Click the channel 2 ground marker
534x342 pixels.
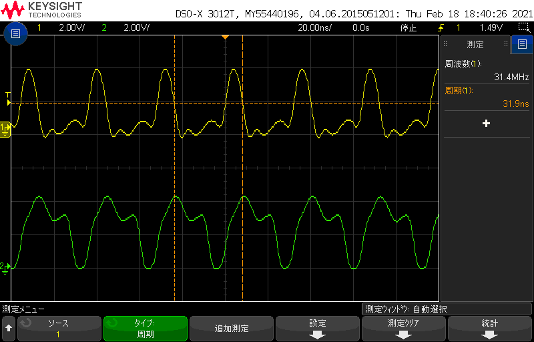coord(5,267)
